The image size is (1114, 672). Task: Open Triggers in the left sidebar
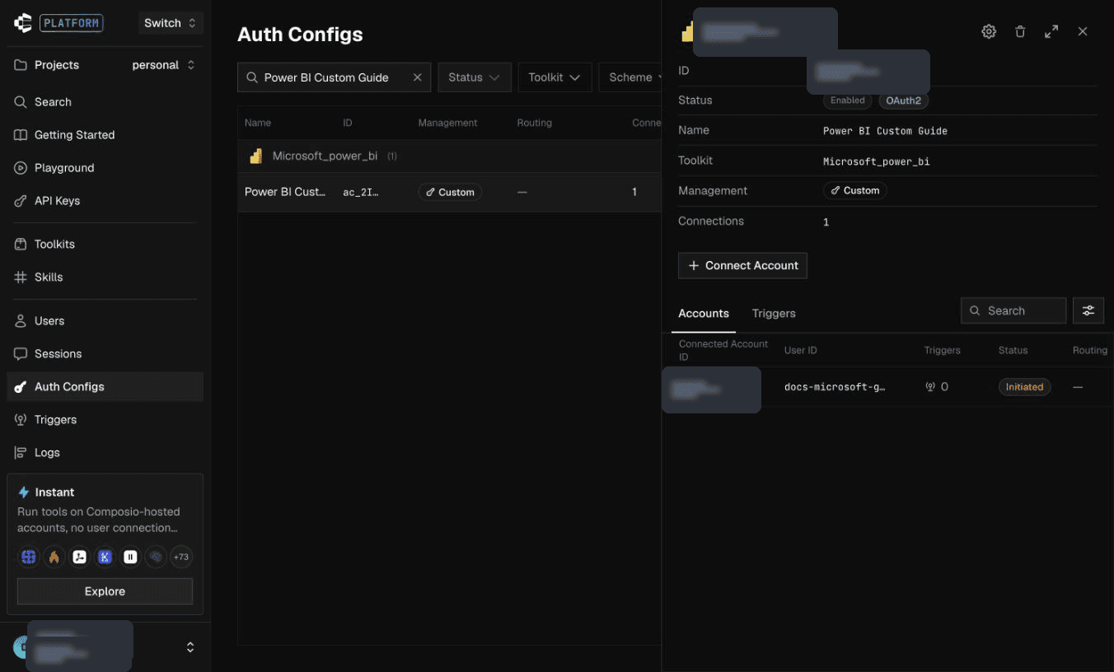click(105, 420)
